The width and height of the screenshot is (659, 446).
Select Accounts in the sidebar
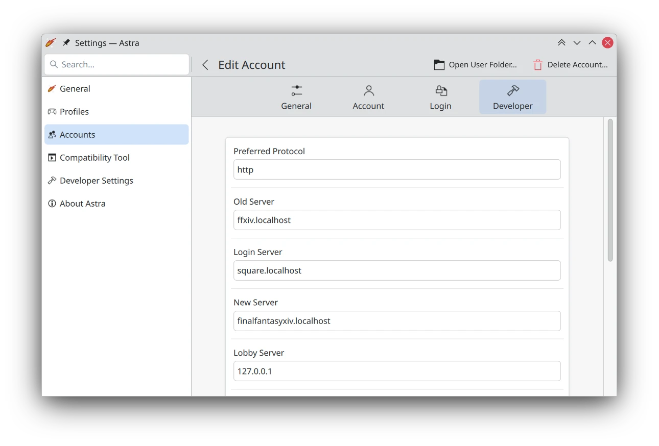(x=116, y=135)
